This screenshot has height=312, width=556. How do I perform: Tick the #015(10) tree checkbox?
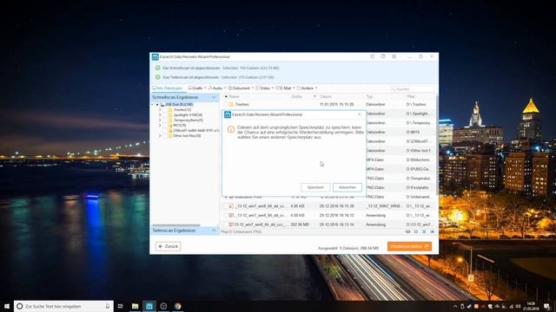pos(165,125)
